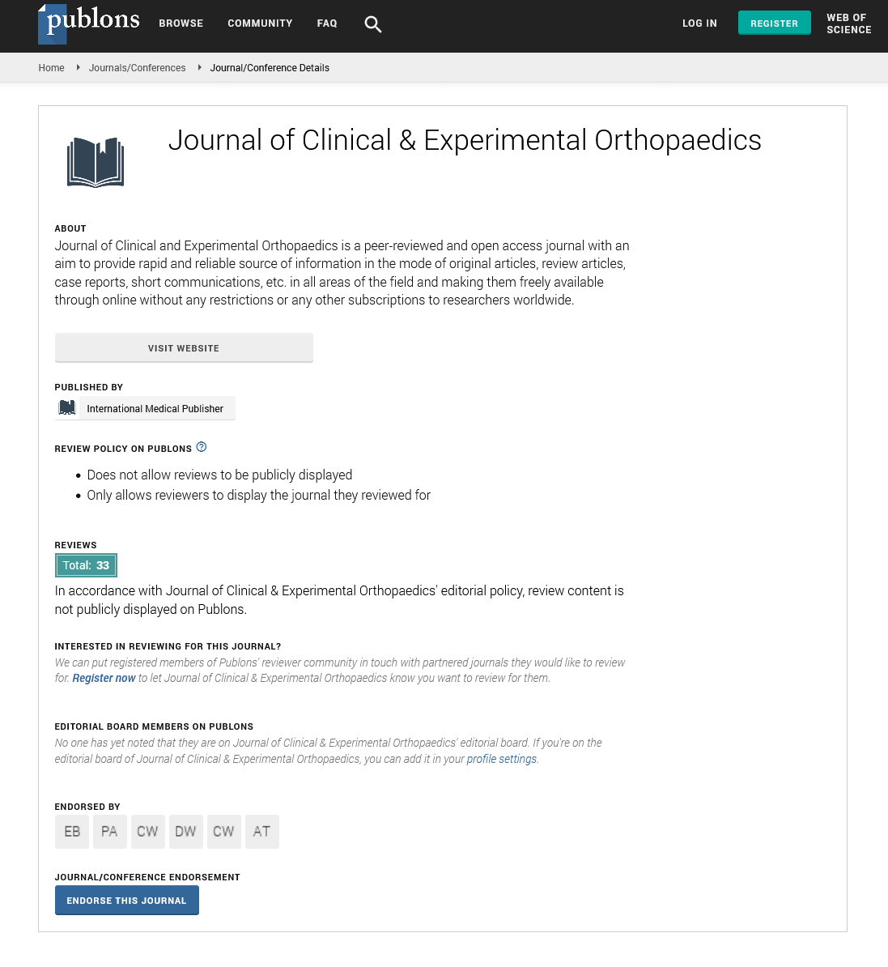The width and height of the screenshot is (888, 967).
Task: Go to Journals/Conferences breadcrumb
Action: point(138,68)
